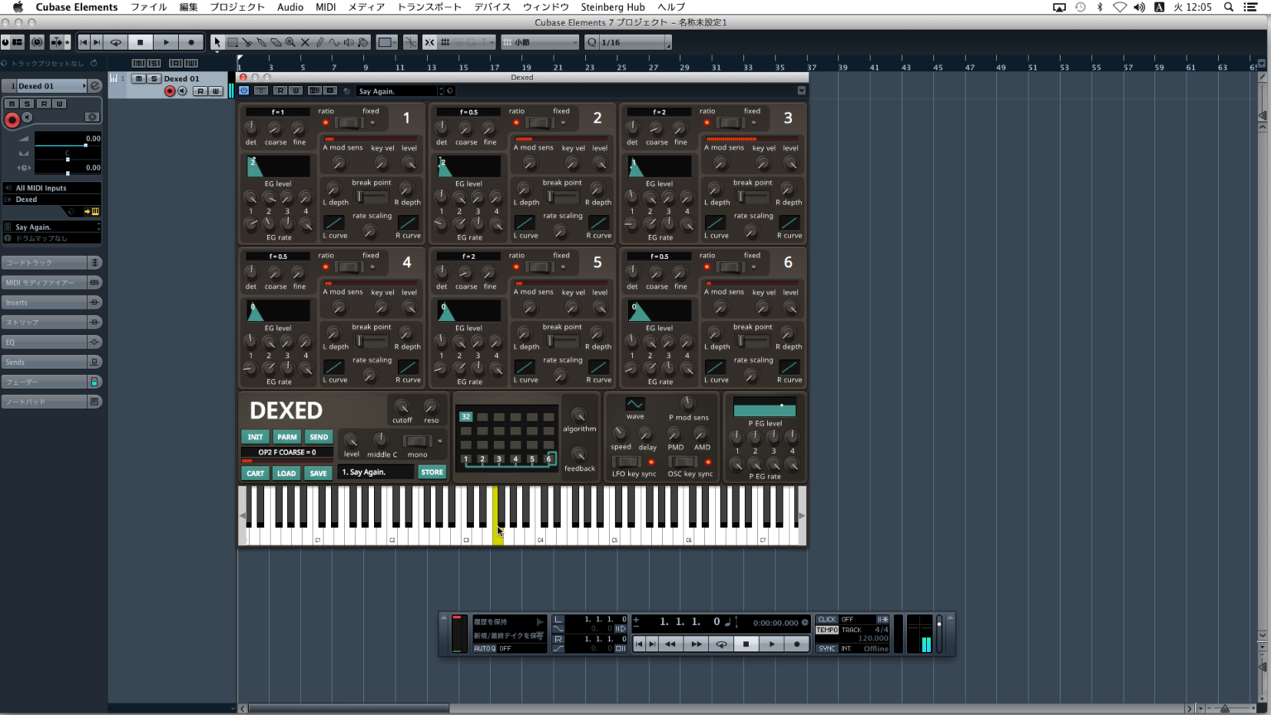Click the edit channel settings 'e' button
Viewport: 1271px width, 715px height.
coord(95,86)
